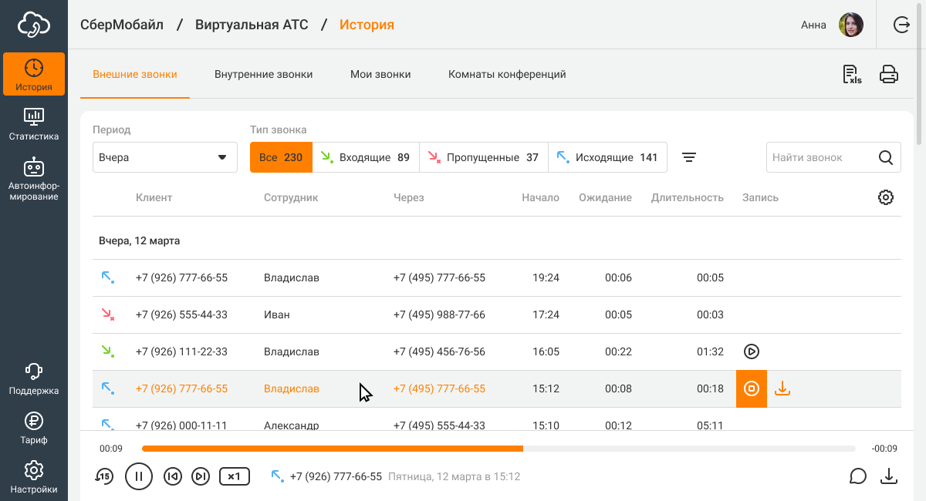
Task: Switch to Внутренние звонки tab
Action: (x=264, y=75)
